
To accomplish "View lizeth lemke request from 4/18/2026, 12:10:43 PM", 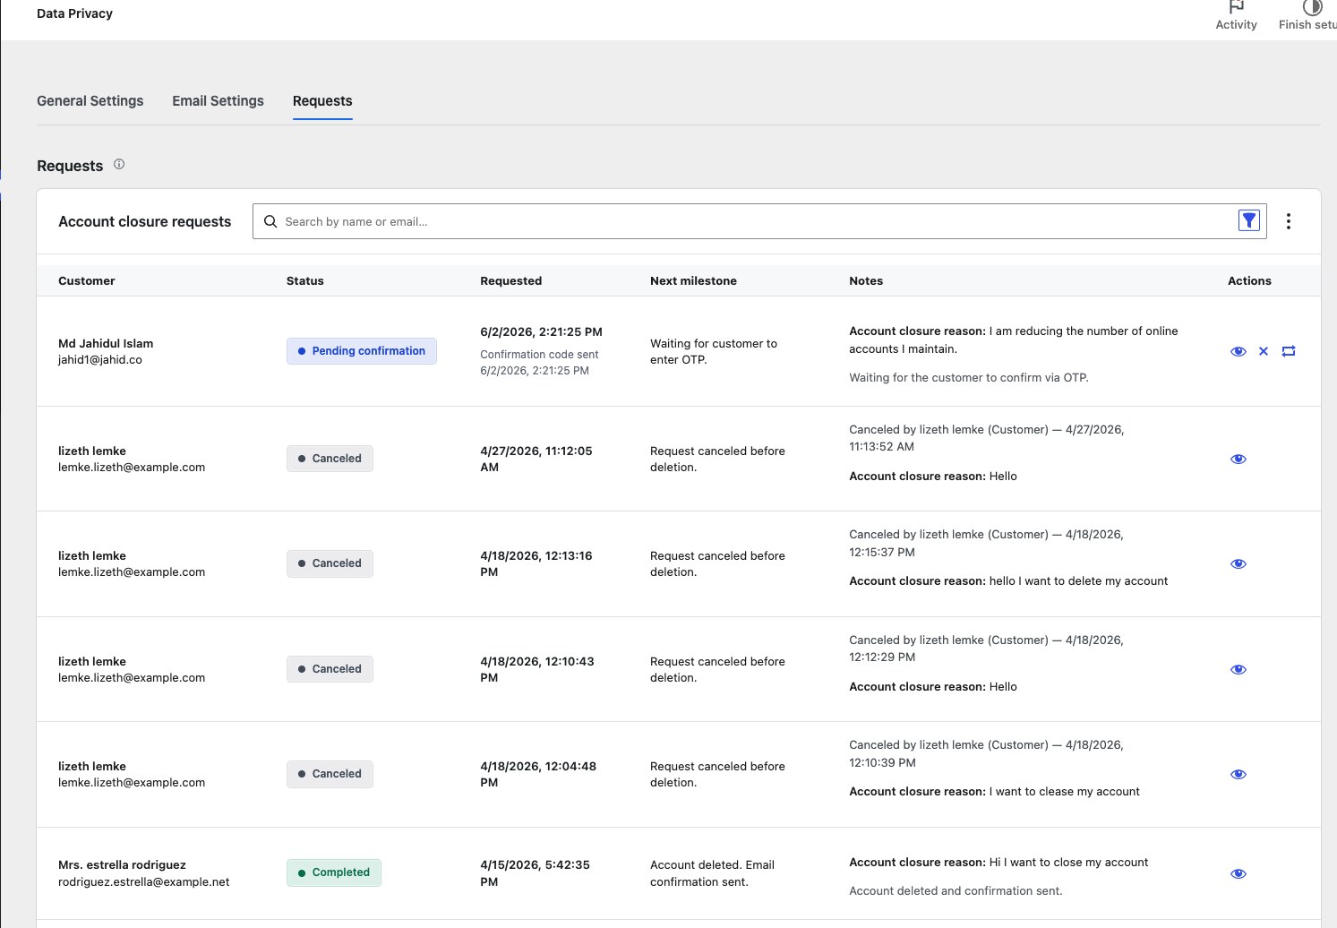I will 1238,669.
